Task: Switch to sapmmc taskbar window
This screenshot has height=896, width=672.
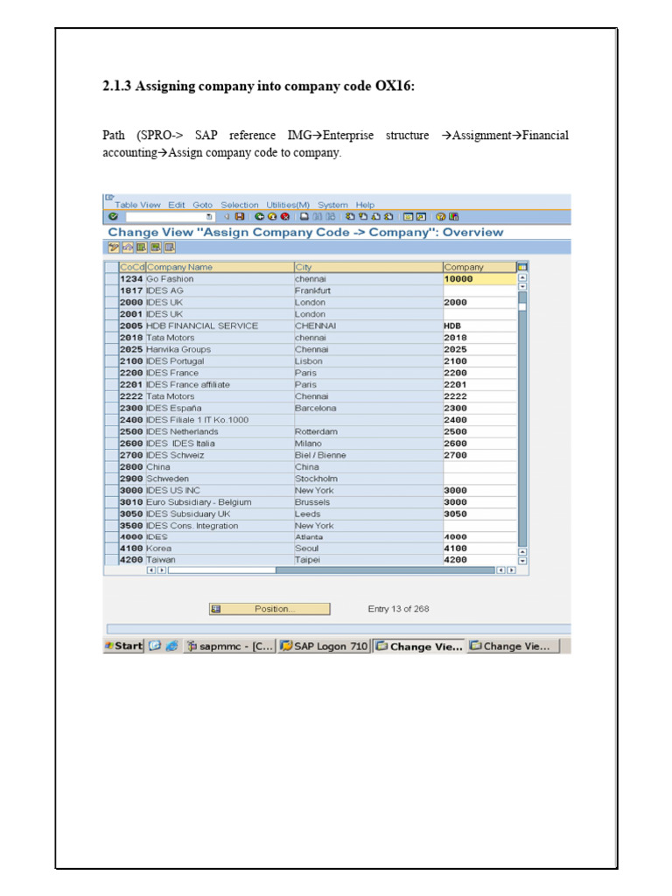Action: pyautogui.click(x=230, y=647)
